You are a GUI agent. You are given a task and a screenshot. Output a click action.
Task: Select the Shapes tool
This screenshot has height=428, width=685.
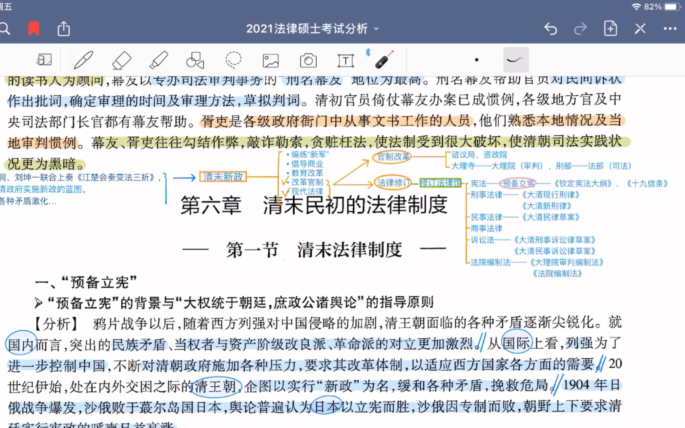click(x=196, y=60)
